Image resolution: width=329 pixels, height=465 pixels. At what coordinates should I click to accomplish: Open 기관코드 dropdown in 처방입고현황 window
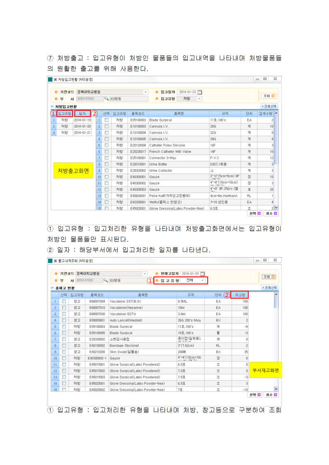click(x=145, y=92)
